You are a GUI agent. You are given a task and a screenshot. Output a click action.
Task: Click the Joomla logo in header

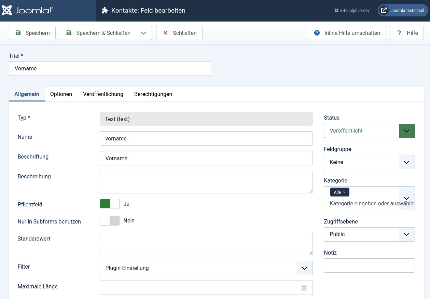click(x=27, y=11)
